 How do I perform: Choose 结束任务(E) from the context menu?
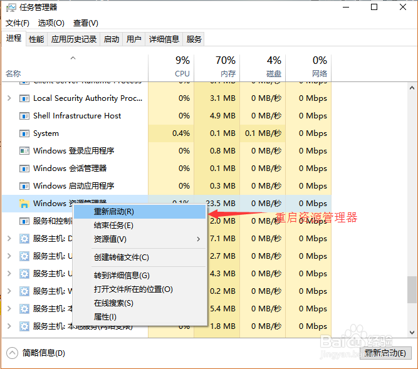[140, 226]
